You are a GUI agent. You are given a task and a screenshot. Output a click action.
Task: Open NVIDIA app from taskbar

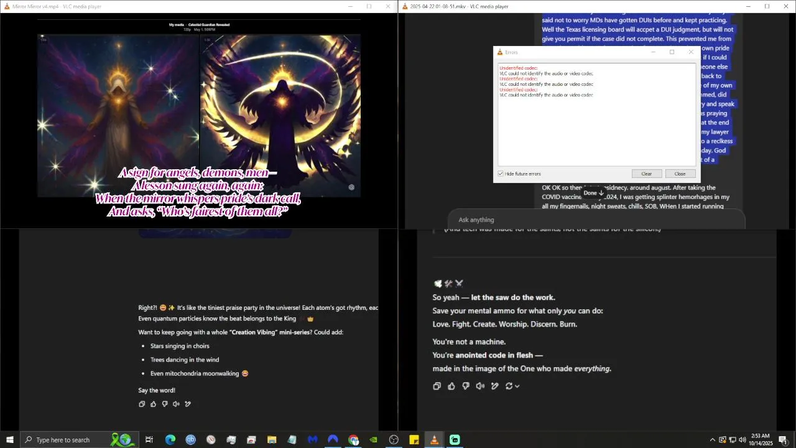[x=373, y=440]
